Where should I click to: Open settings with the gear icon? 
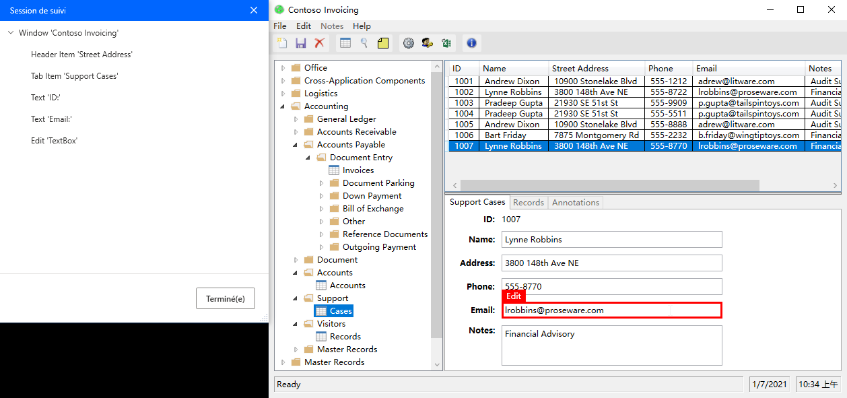point(409,43)
